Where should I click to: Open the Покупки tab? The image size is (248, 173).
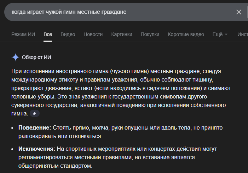(150, 34)
